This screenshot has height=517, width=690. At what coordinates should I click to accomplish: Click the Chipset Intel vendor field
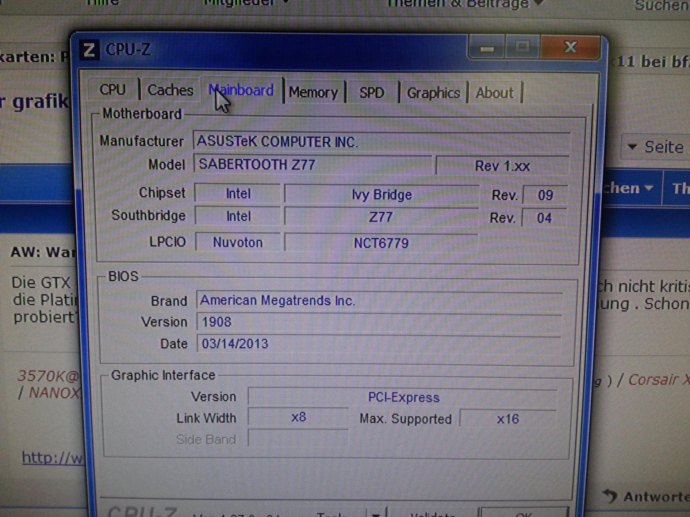tap(238, 193)
